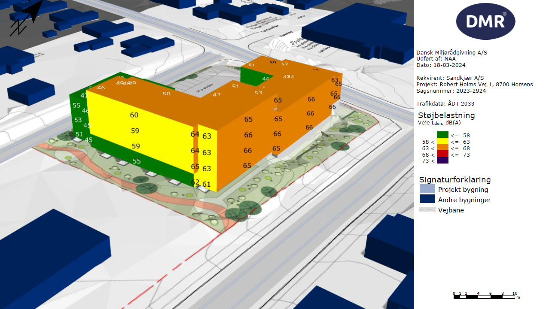
Task: Click the 60 value on yellow facade
Action: click(134, 115)
